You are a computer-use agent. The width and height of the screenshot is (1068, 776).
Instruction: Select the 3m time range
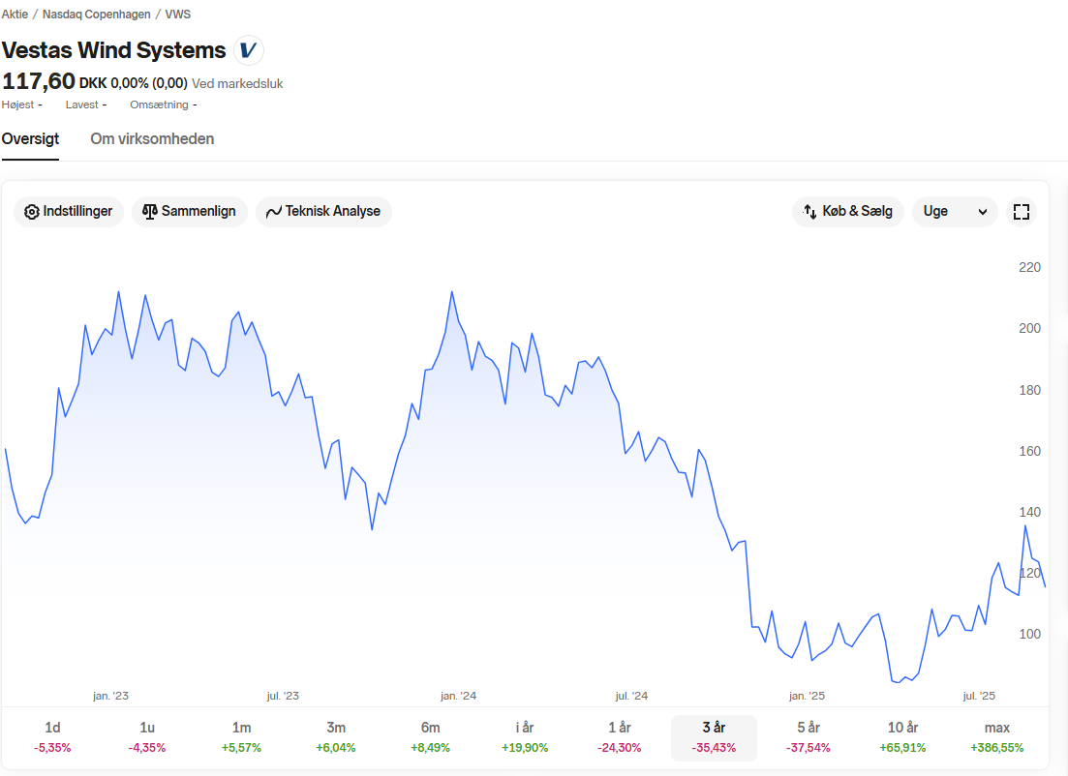(336, 737)
